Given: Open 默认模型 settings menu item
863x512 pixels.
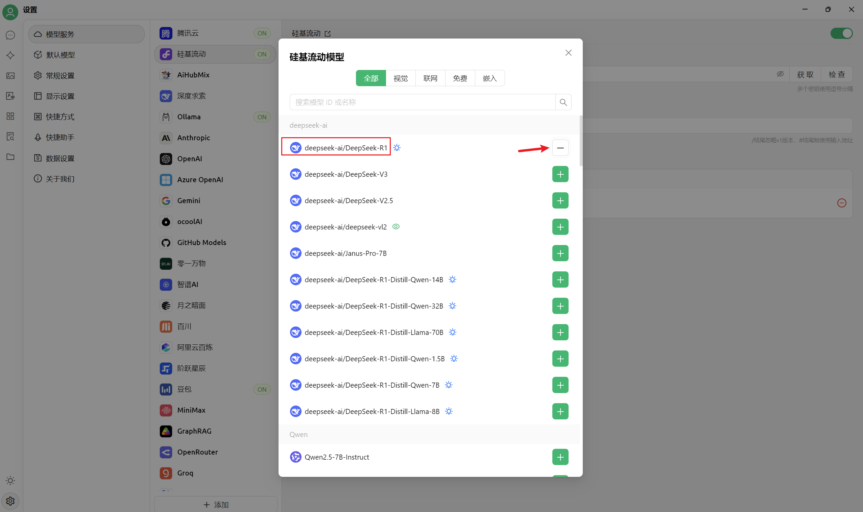Looking at the screenshot, I should [x=61, y=55].
